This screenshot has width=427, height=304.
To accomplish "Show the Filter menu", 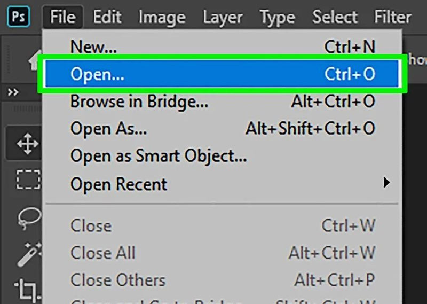I will [x=393, y=17].
